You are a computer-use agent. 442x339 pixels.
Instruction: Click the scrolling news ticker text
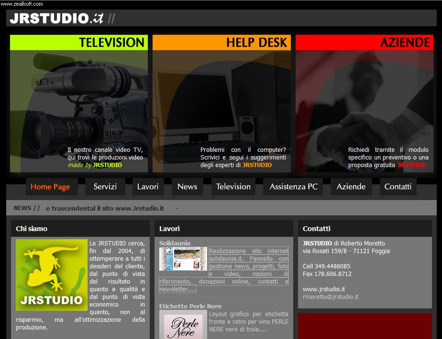(x=105, y=209)
